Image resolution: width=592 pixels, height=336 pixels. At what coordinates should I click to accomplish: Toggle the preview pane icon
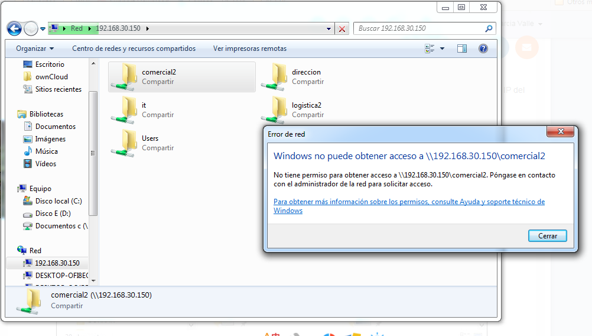pos(462,49)
